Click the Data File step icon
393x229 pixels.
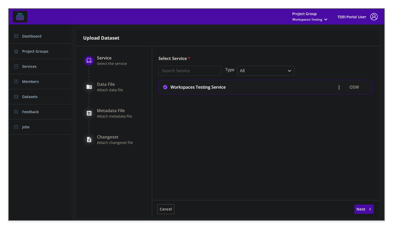pyautogui.click(x=89, y=87)
